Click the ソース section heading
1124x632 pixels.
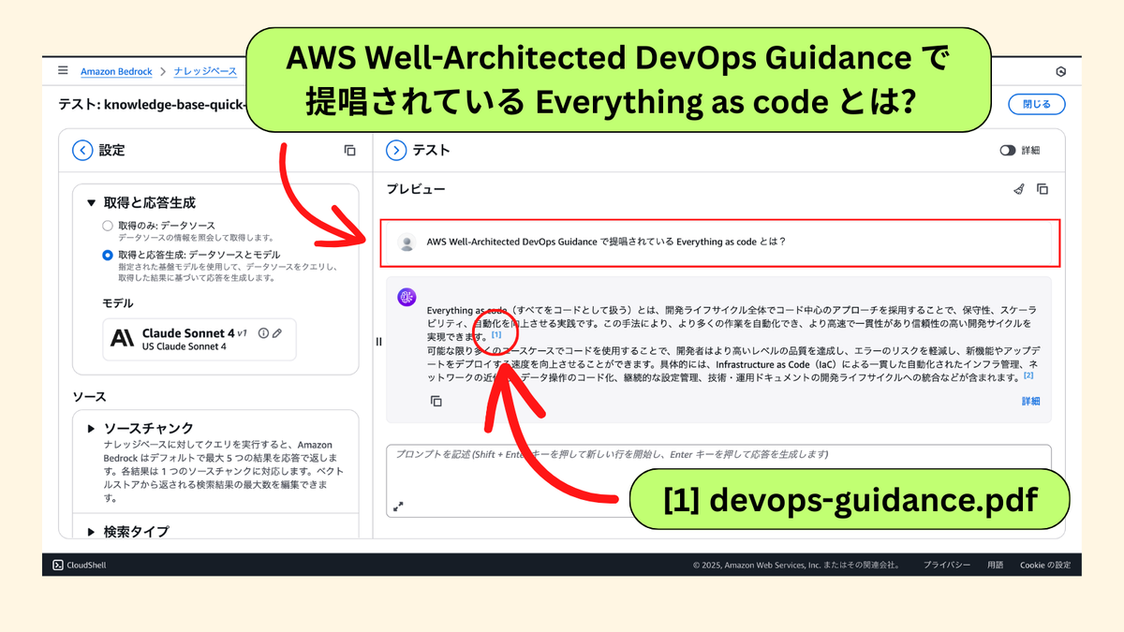point(90,397)
